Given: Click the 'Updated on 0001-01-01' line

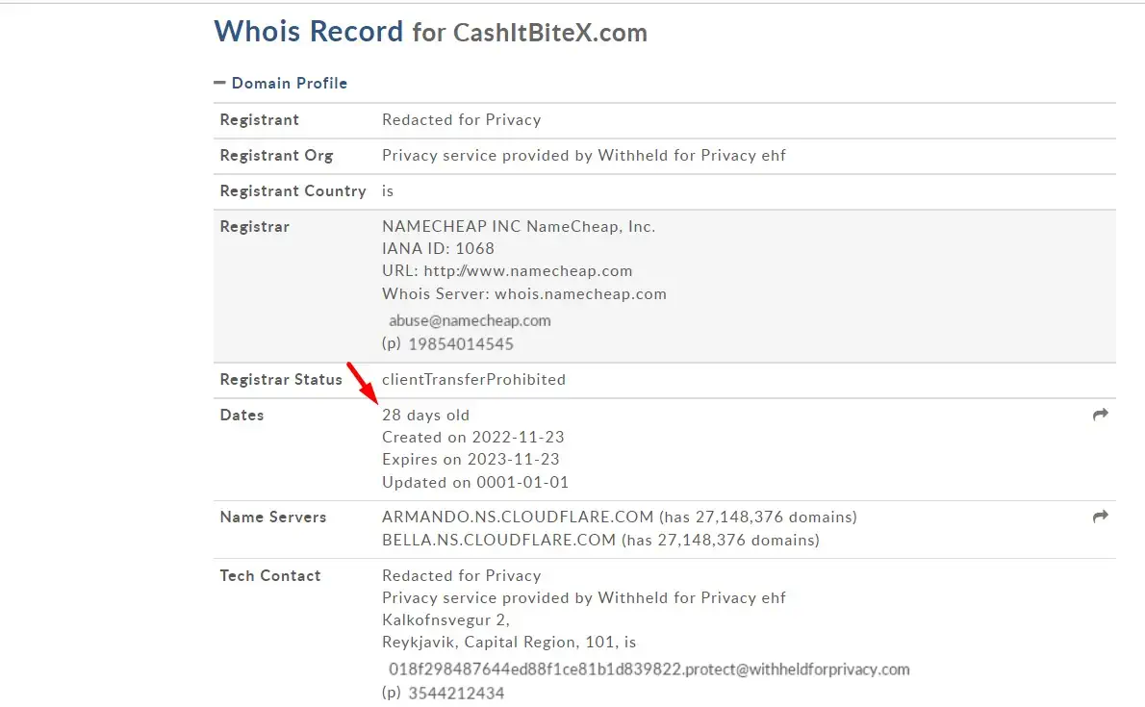Looking at the screenshot, I should tap(475, 482).
